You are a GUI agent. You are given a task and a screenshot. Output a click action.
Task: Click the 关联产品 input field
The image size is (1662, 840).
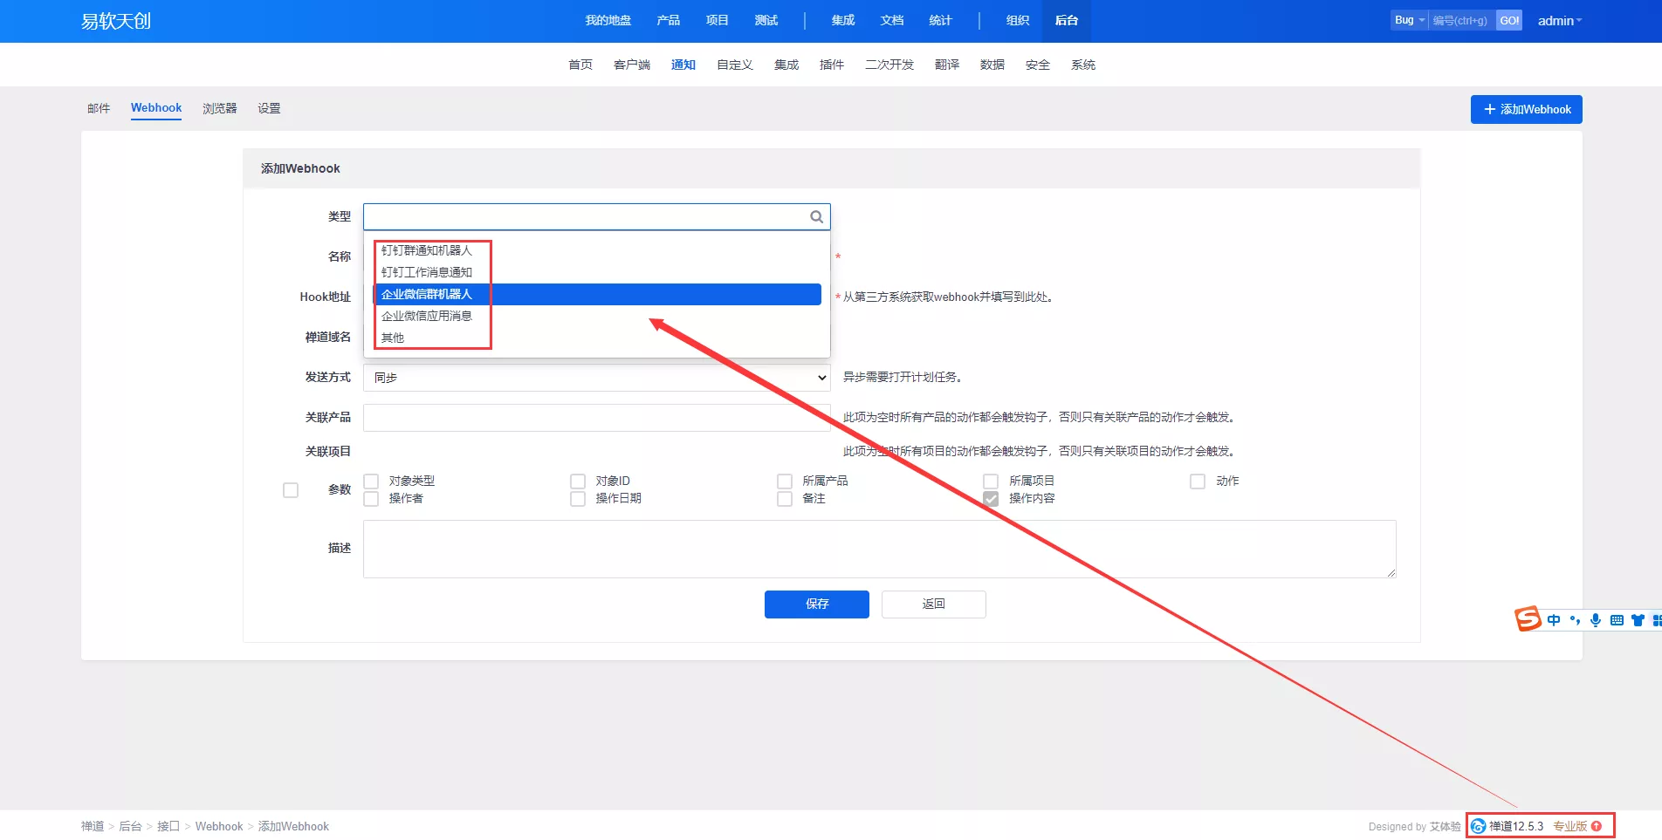[597, 418]
